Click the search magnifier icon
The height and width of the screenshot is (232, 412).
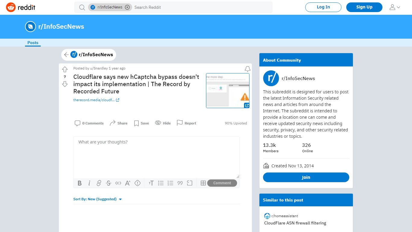point(82,7)
